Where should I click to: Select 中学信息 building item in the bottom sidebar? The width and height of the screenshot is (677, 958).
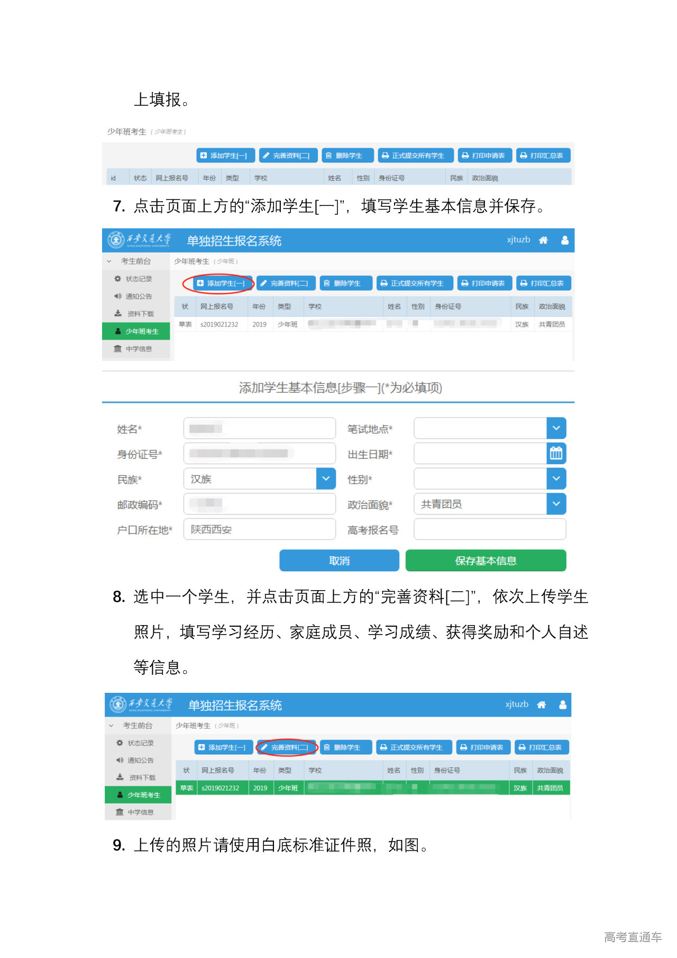click(x=140, y=812)
